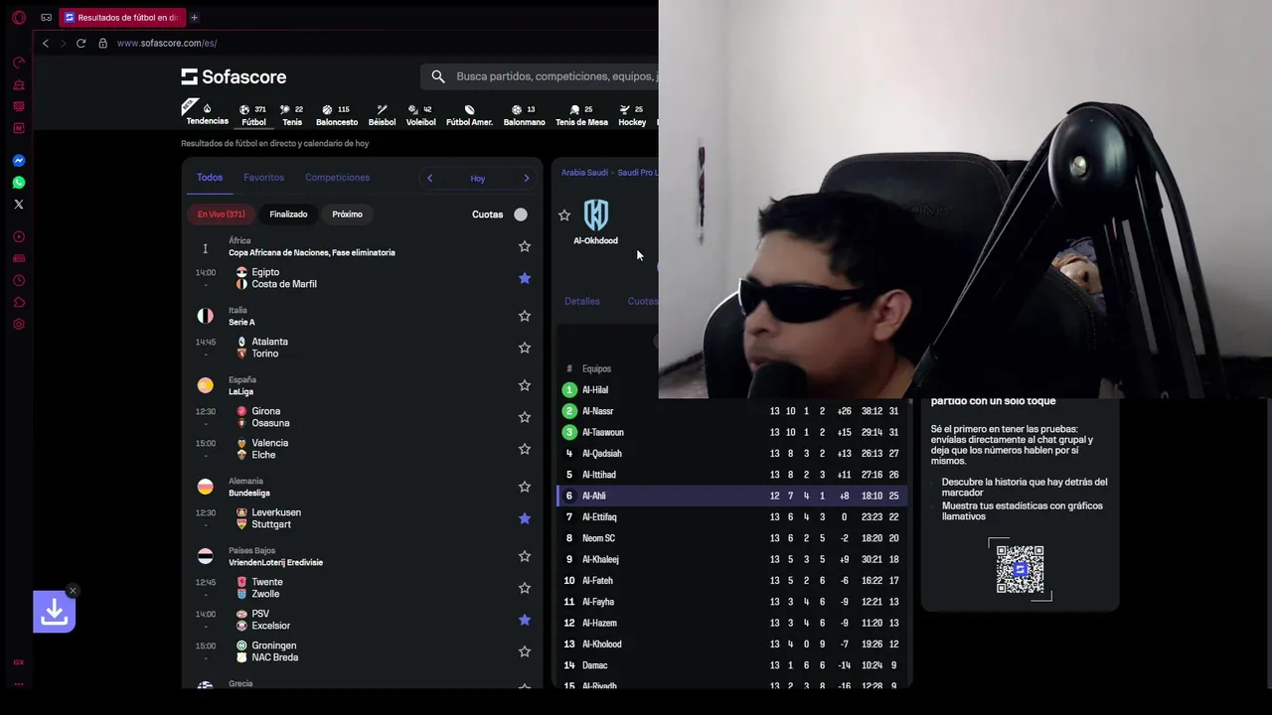1272x715 pixels.
Task: Open Messenger in Opera sidebar
Action: (18, 161)
